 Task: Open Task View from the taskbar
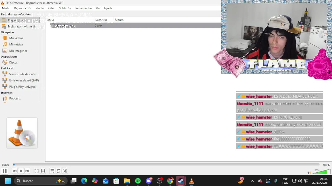[74, 181]
